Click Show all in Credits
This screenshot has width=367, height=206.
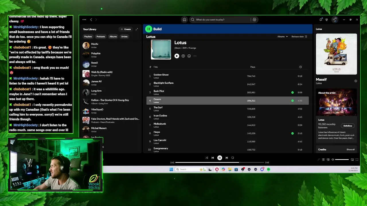pos(350,150)
